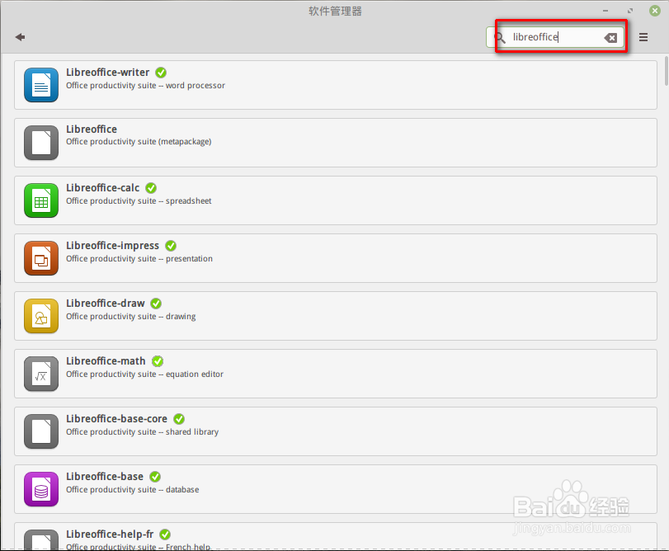Click the back arrow button

20,37
